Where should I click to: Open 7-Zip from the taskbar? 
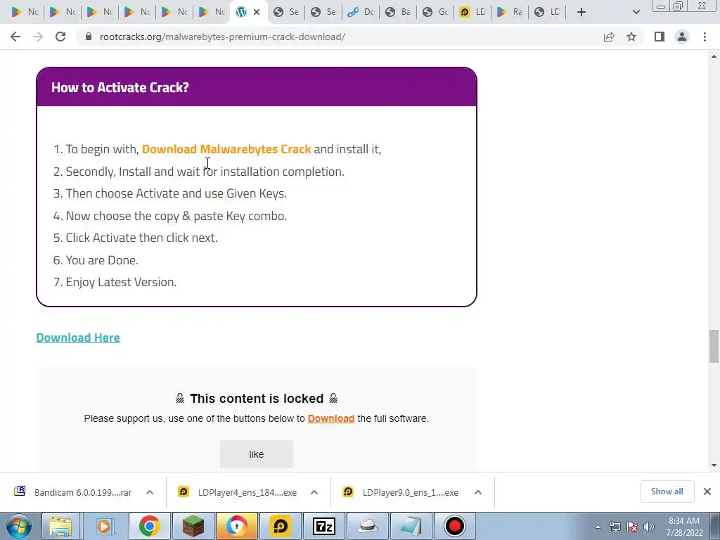pos(324,526)
